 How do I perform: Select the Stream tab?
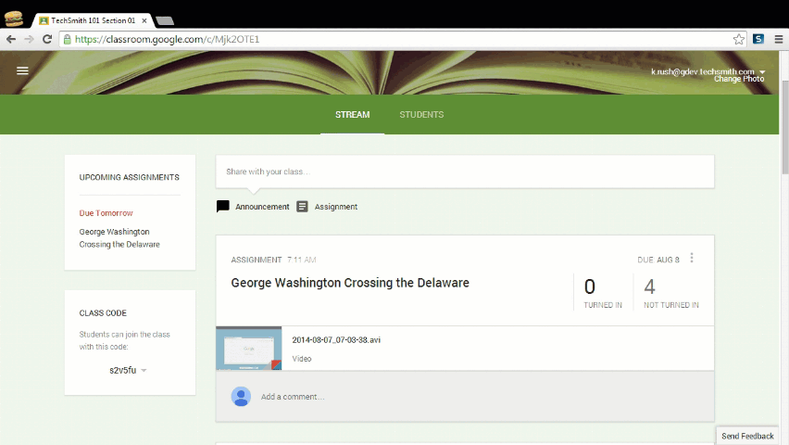coord(352,115)
